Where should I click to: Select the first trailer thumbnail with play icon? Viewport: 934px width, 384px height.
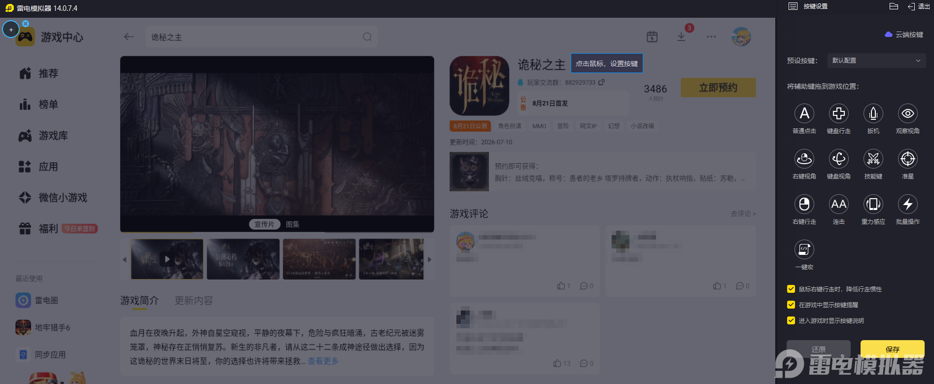(x=167, y=259)
